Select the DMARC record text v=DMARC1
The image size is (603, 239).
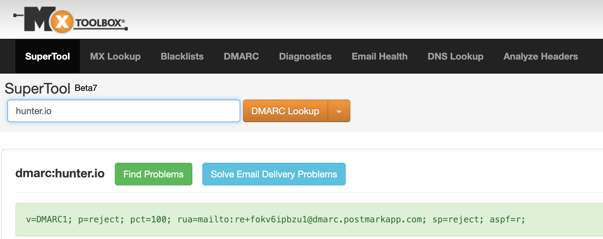click(276, 219)
